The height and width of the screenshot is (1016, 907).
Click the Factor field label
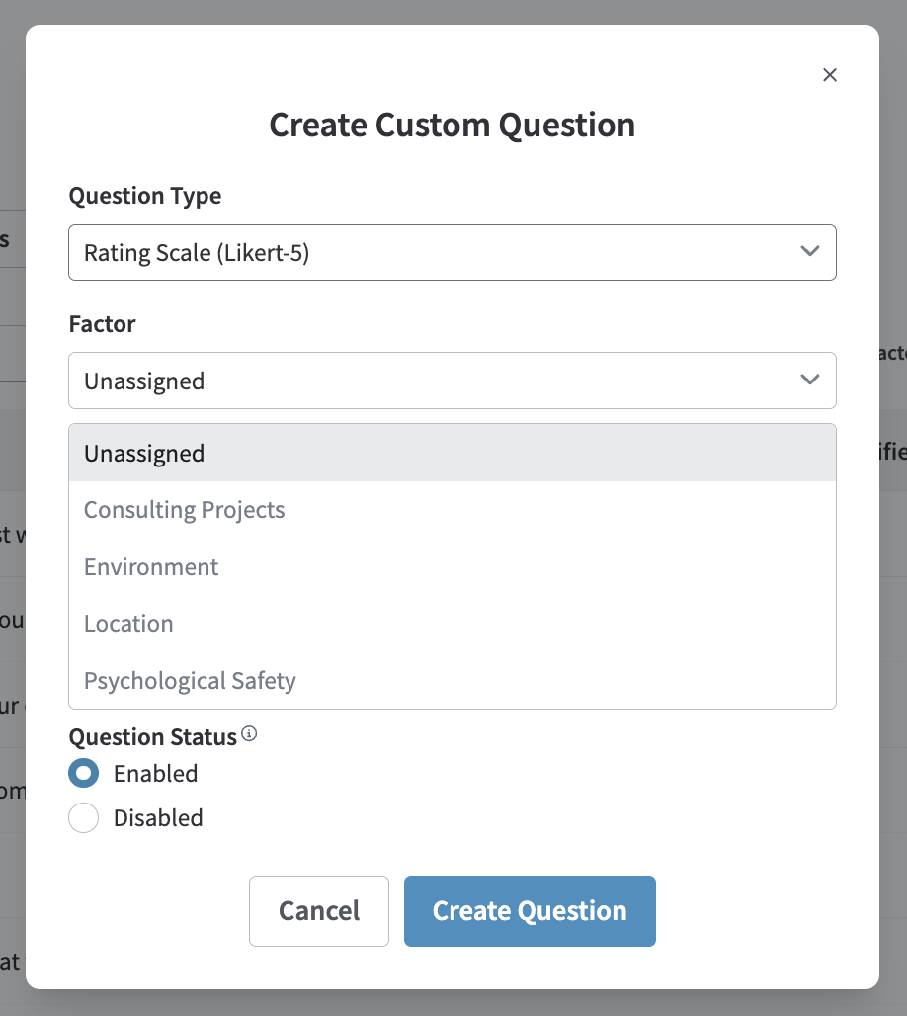(102, 324)
